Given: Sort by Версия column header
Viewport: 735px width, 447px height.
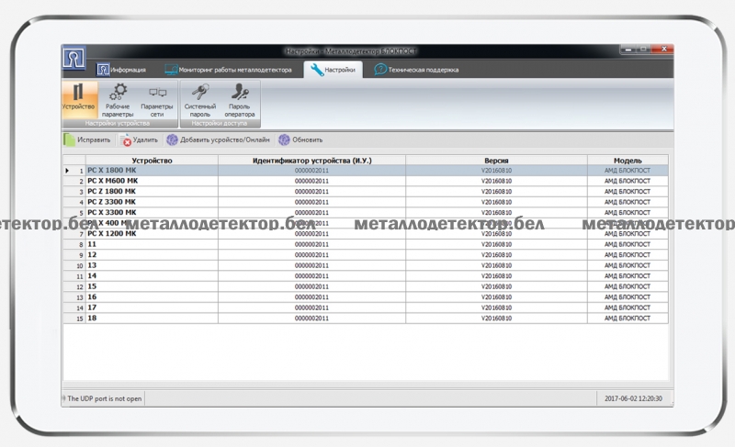Looking at the screenshot, I should (496, 161).
